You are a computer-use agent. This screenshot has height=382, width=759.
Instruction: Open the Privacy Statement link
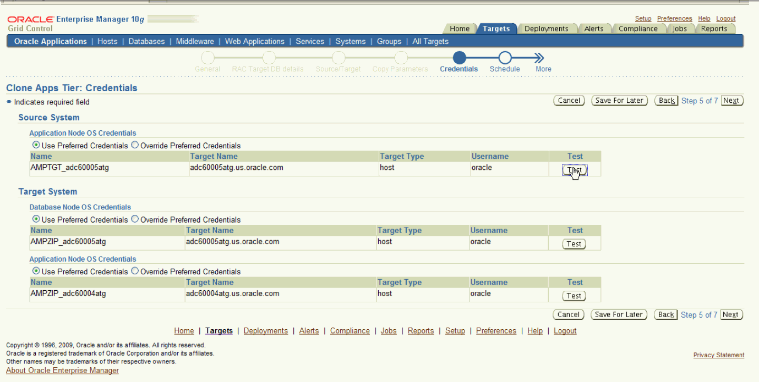719,355
